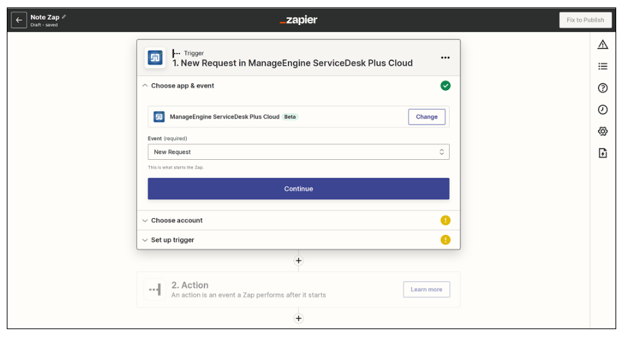Click the Zapier logo
625x340 pixels.
298,20
